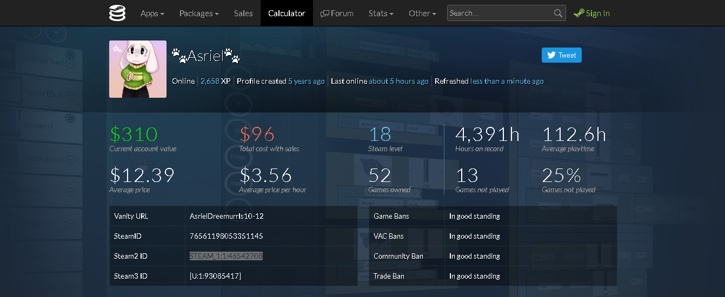Click the search magnifier icon
The width and height of the screenshot is (725, 297).
pyautogui.click(x=558, y=13)
